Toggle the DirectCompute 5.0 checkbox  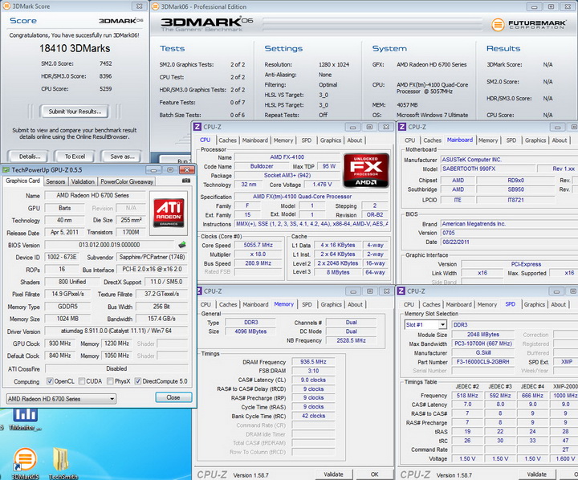(137, 381)
